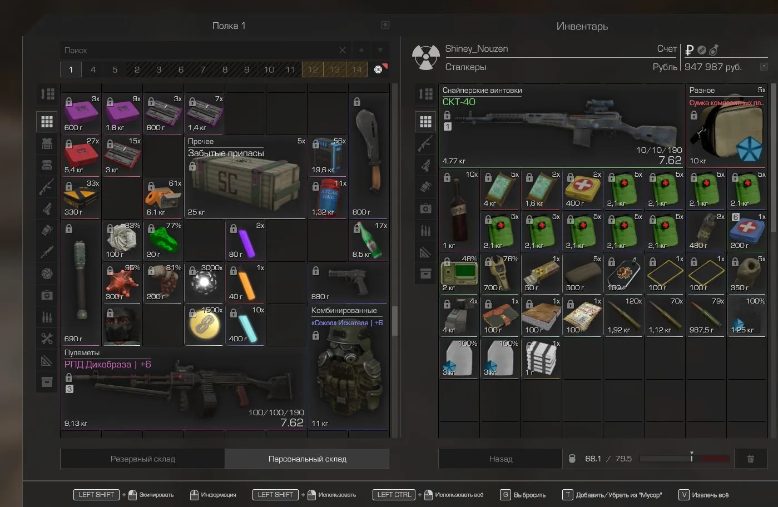Filter Инвентарь by ammo bullets icon
The image size is (778, 507).
[426, 230]
